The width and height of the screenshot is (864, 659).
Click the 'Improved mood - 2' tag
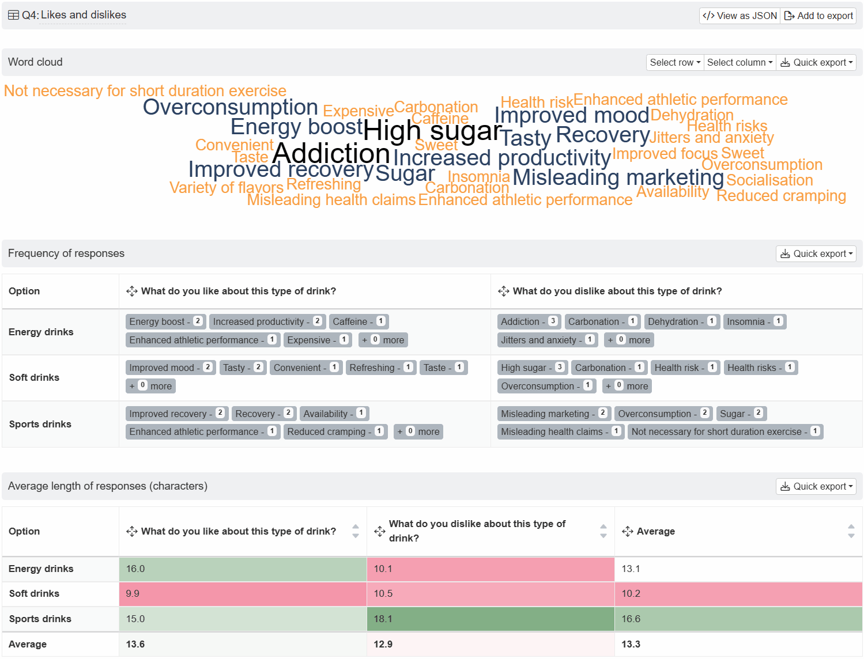point(171,368)
